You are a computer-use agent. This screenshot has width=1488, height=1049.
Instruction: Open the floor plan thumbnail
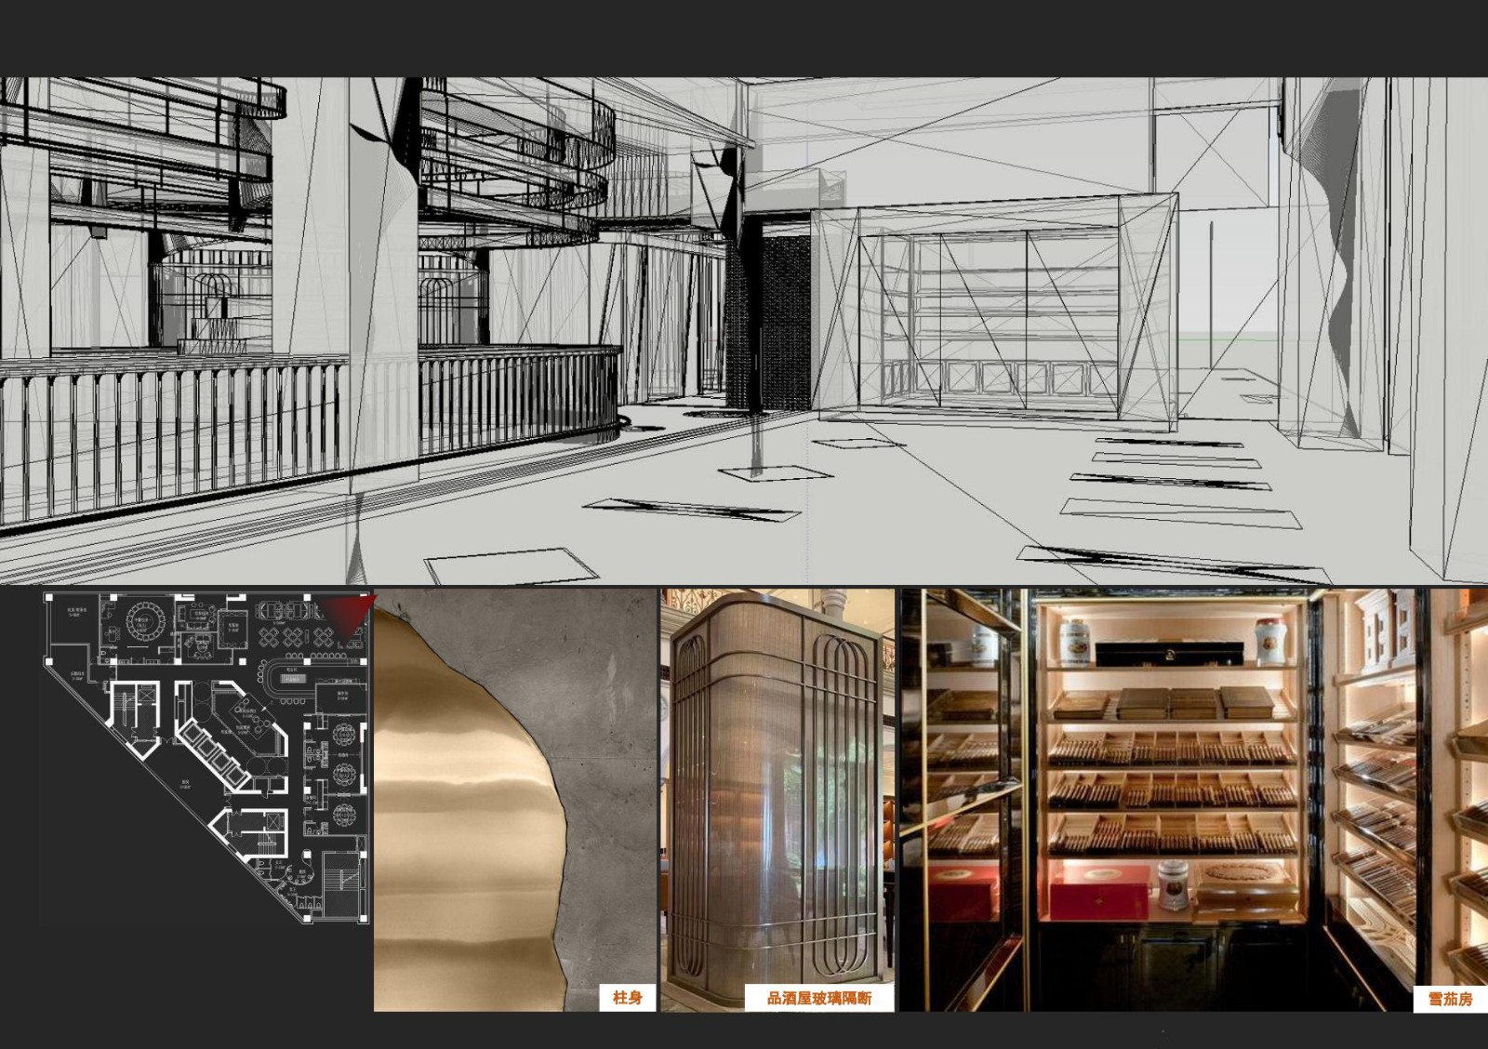click(207, 757)
